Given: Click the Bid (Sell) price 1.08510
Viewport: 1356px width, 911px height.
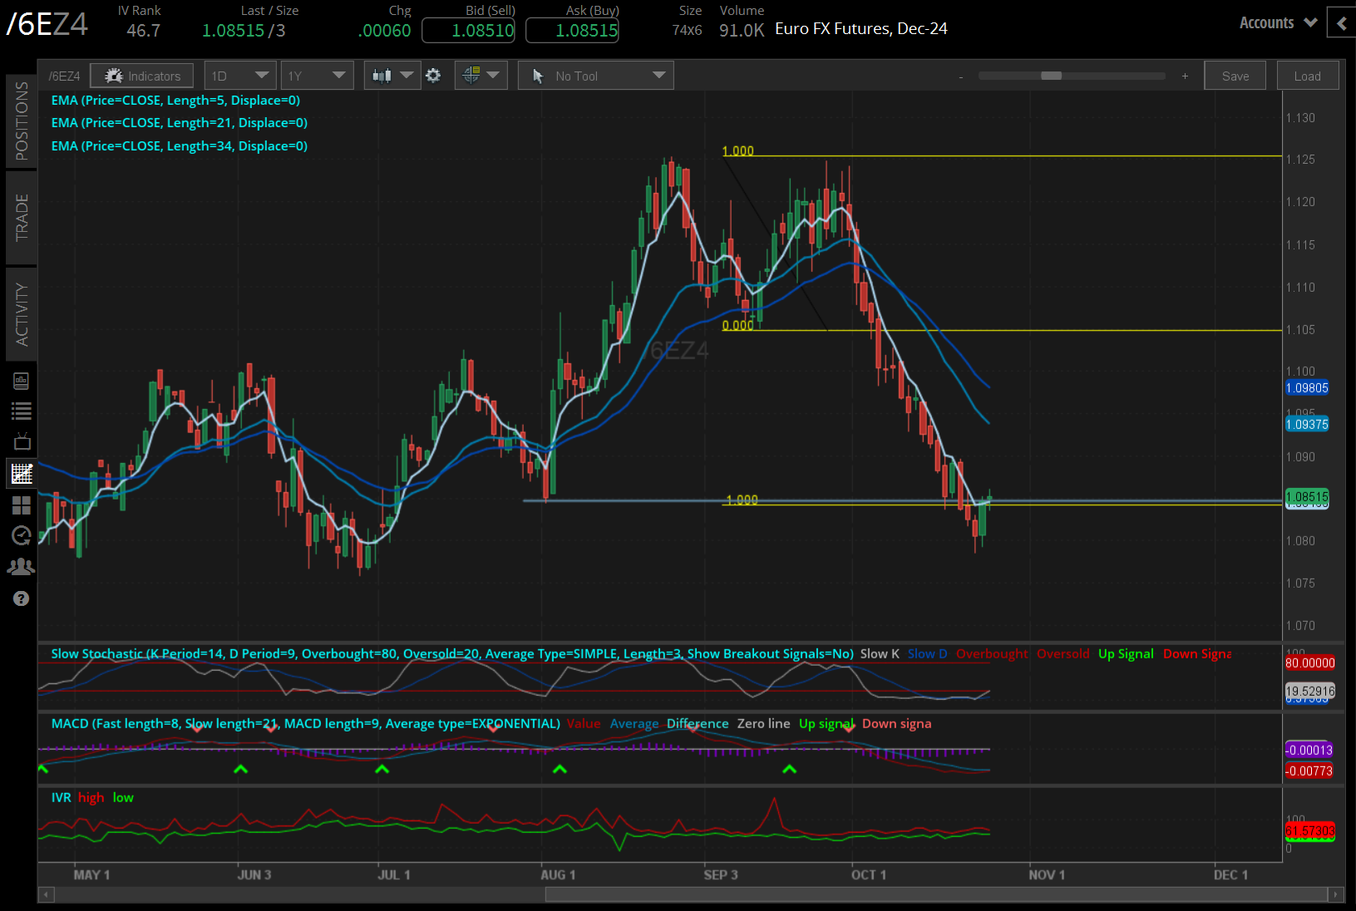Looking at the screenshot, I should [469, 31].
